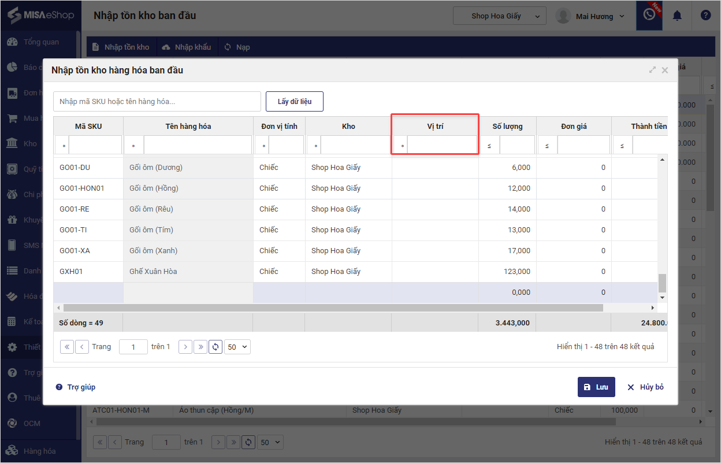Viewport: 721px width, 463px height.
Task: Open Kho warehouse sidebar item
Action: (x=21, y=144)
